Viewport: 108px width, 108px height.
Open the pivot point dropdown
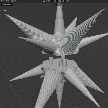56,1
